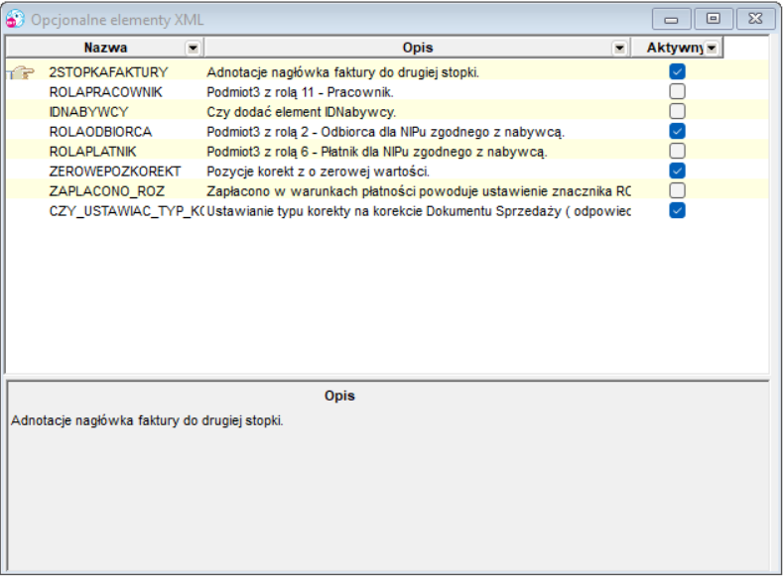Toggle Aktywny checkbox for ROLAODBIORCA
This screenshot has width=784, height=577.
click(677, 132)
